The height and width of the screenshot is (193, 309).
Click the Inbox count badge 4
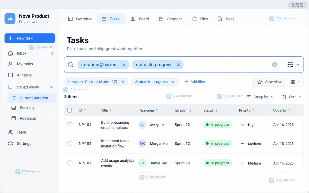click(52, 53)
